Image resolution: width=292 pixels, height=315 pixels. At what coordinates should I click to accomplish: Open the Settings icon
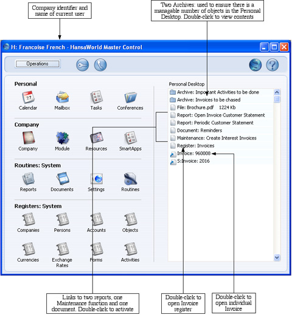97,179
